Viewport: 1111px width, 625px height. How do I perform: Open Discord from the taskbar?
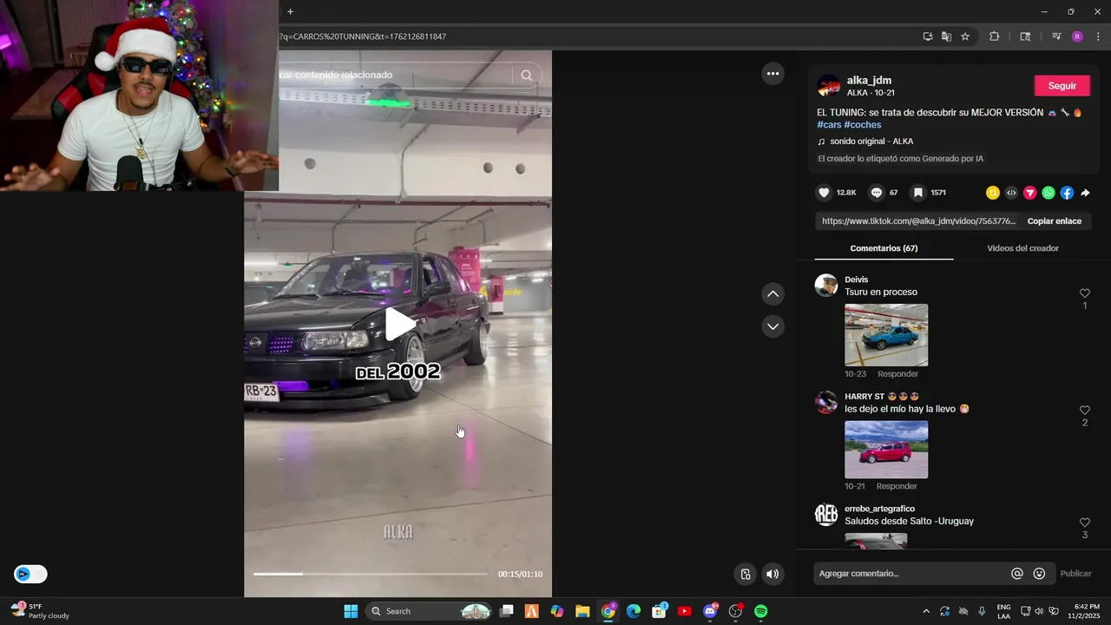tap(710, 611)
